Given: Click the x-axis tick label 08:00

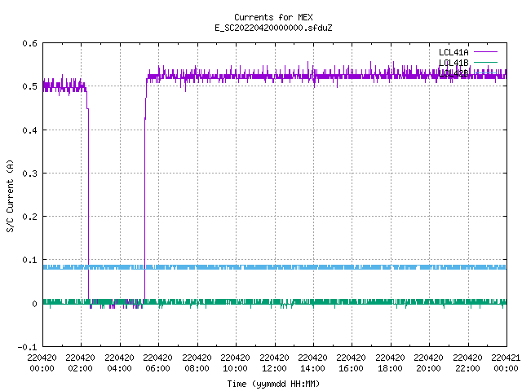Looking at the screenshot, I should tap(197, 368).
